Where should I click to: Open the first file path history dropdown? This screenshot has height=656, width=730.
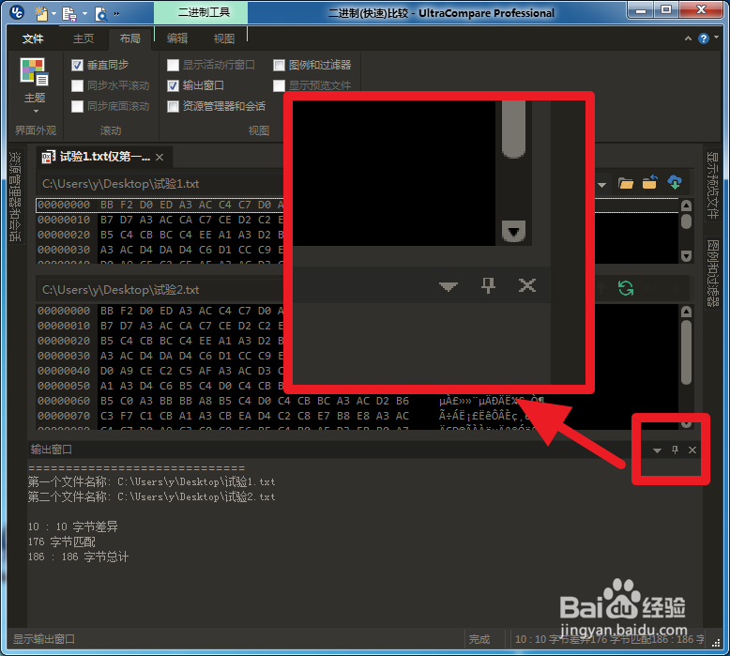pos(601,185)
